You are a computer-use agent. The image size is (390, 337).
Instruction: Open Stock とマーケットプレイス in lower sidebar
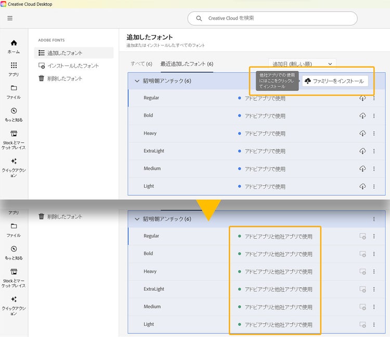[14, 278]
